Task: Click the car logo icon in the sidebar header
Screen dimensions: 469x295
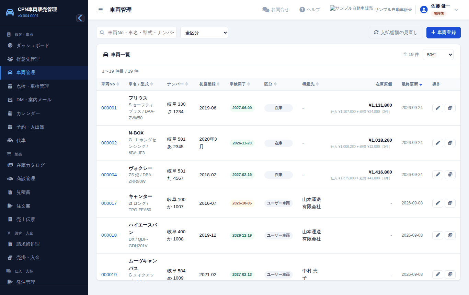Action: coord(10,12)
